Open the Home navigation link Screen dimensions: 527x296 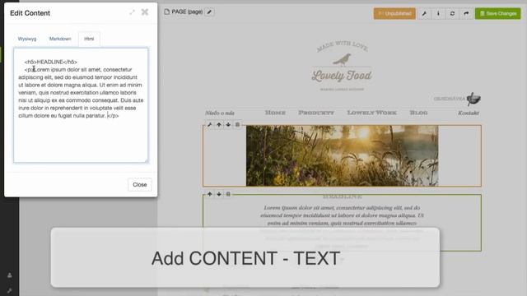point(275,113)
